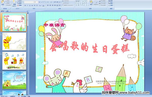
Task: Click the Replace button
Action: coord(111,3)
